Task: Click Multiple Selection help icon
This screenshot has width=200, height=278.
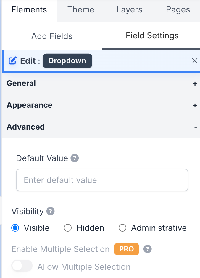Action: click(147, 249)
